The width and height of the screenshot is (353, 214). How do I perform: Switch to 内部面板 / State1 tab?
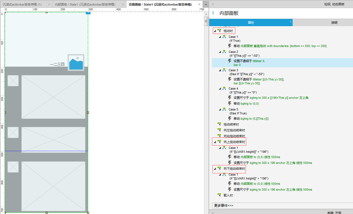coord(85,4)
